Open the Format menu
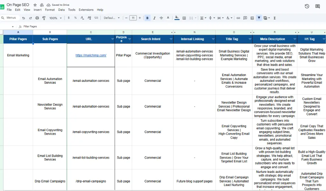This screenshot has width=326, height=191. [x=50, y=10]
